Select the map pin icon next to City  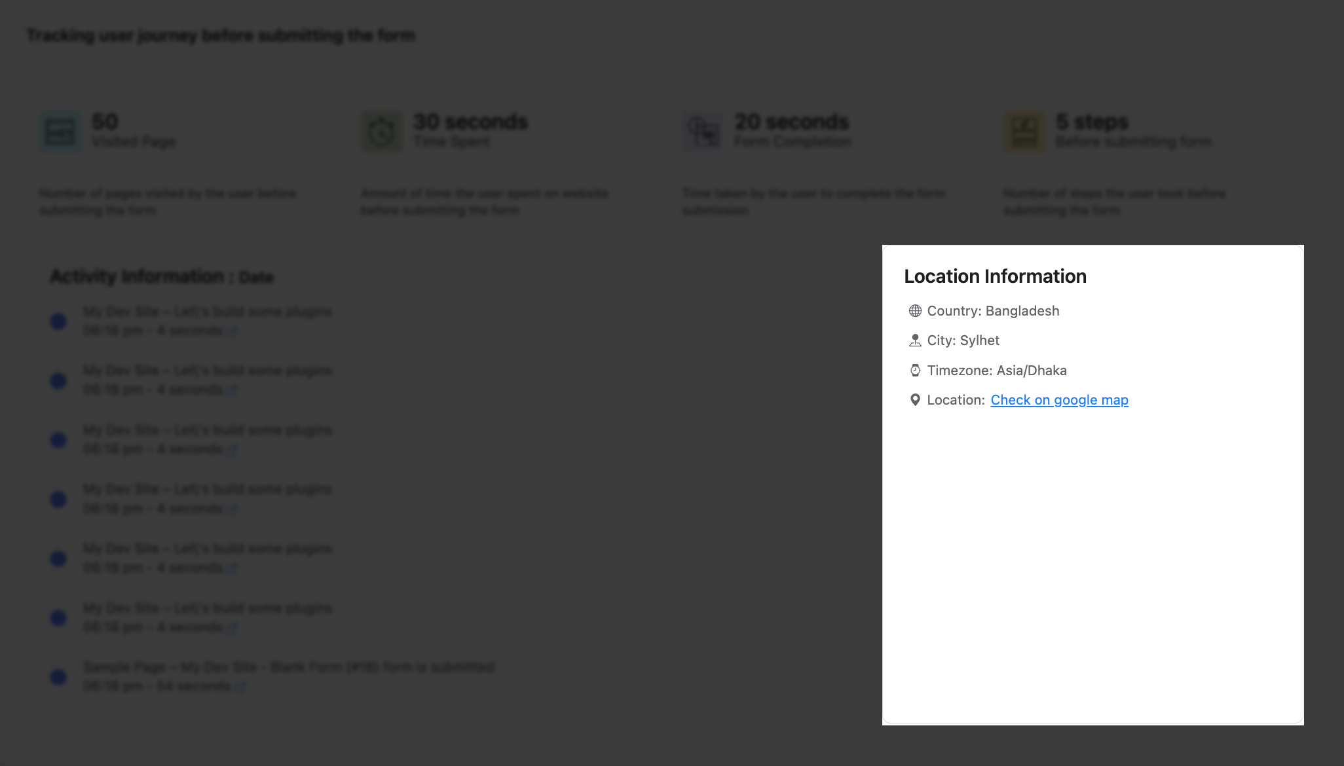914,340
